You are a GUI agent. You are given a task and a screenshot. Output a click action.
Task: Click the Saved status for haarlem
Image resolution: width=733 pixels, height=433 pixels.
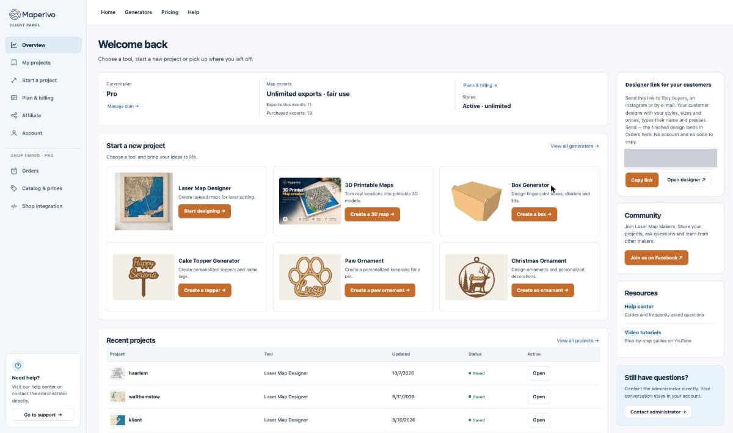pos(476,373)
